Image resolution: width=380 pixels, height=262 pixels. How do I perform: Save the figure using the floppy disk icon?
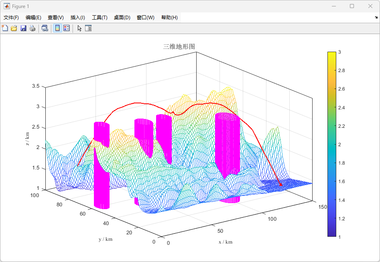click(23, 28)
